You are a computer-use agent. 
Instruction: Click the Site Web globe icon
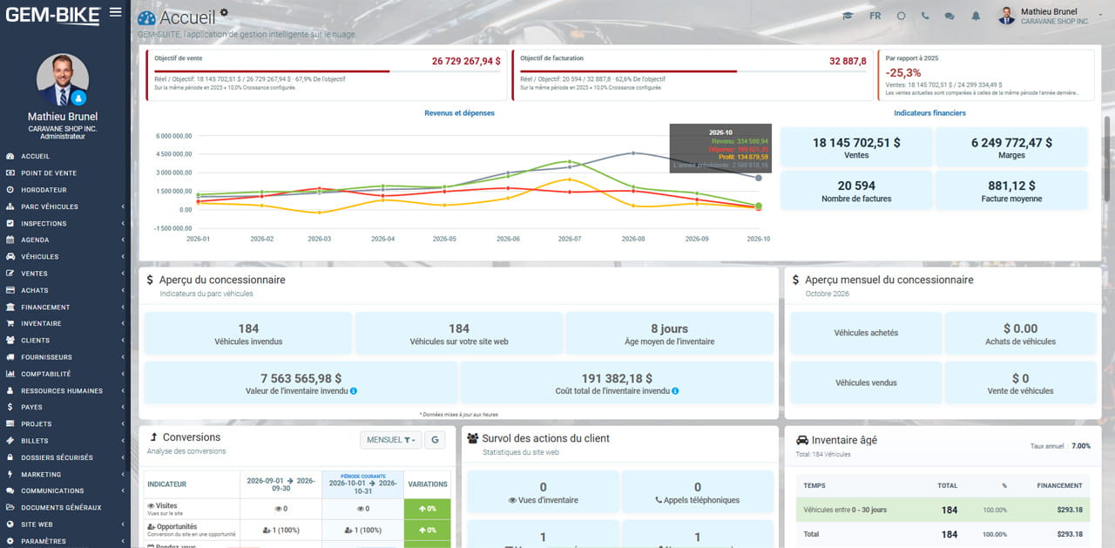[10, 524]
